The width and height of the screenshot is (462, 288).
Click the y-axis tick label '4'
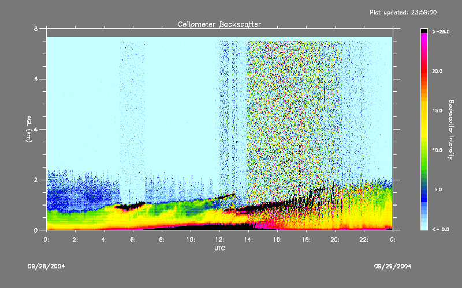(36, 130)
